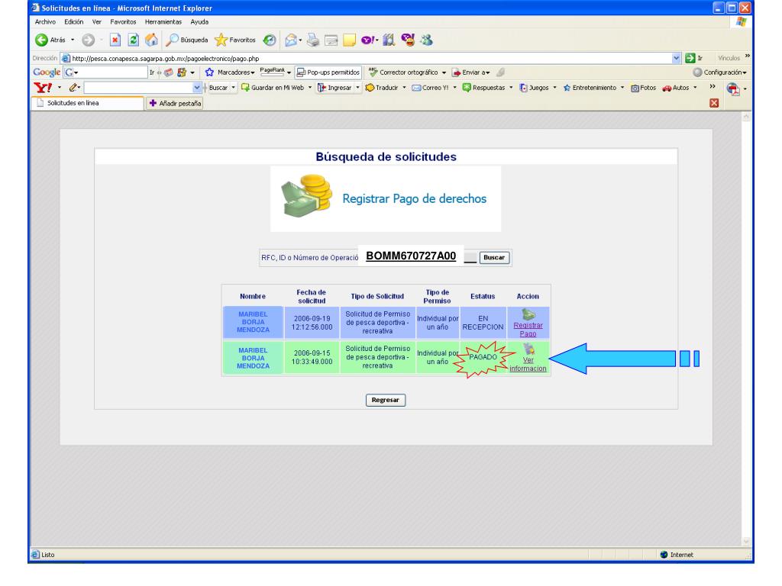This screenshot has height=586, width=782.
Task: Close the tab with the red X
Action: pyautogui.click(x=714, y=103)
